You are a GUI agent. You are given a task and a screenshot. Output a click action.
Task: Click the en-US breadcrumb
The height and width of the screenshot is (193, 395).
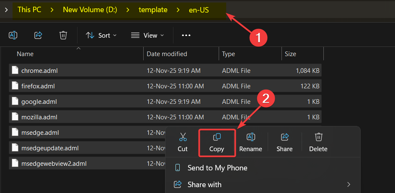(x=199, y=10)
